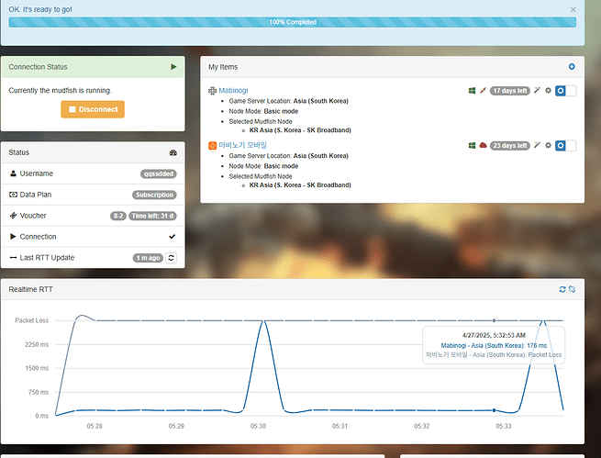This screenshot has width=601, height=458.
Task: Click the orange 마비노기 모바일 game icon
Action: [x=212, y=146]
